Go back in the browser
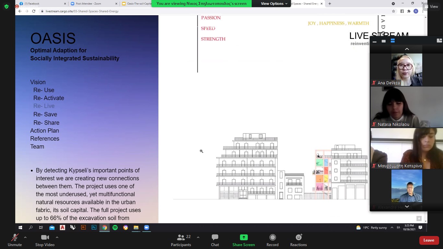The image size is (443, 249). 20,11
